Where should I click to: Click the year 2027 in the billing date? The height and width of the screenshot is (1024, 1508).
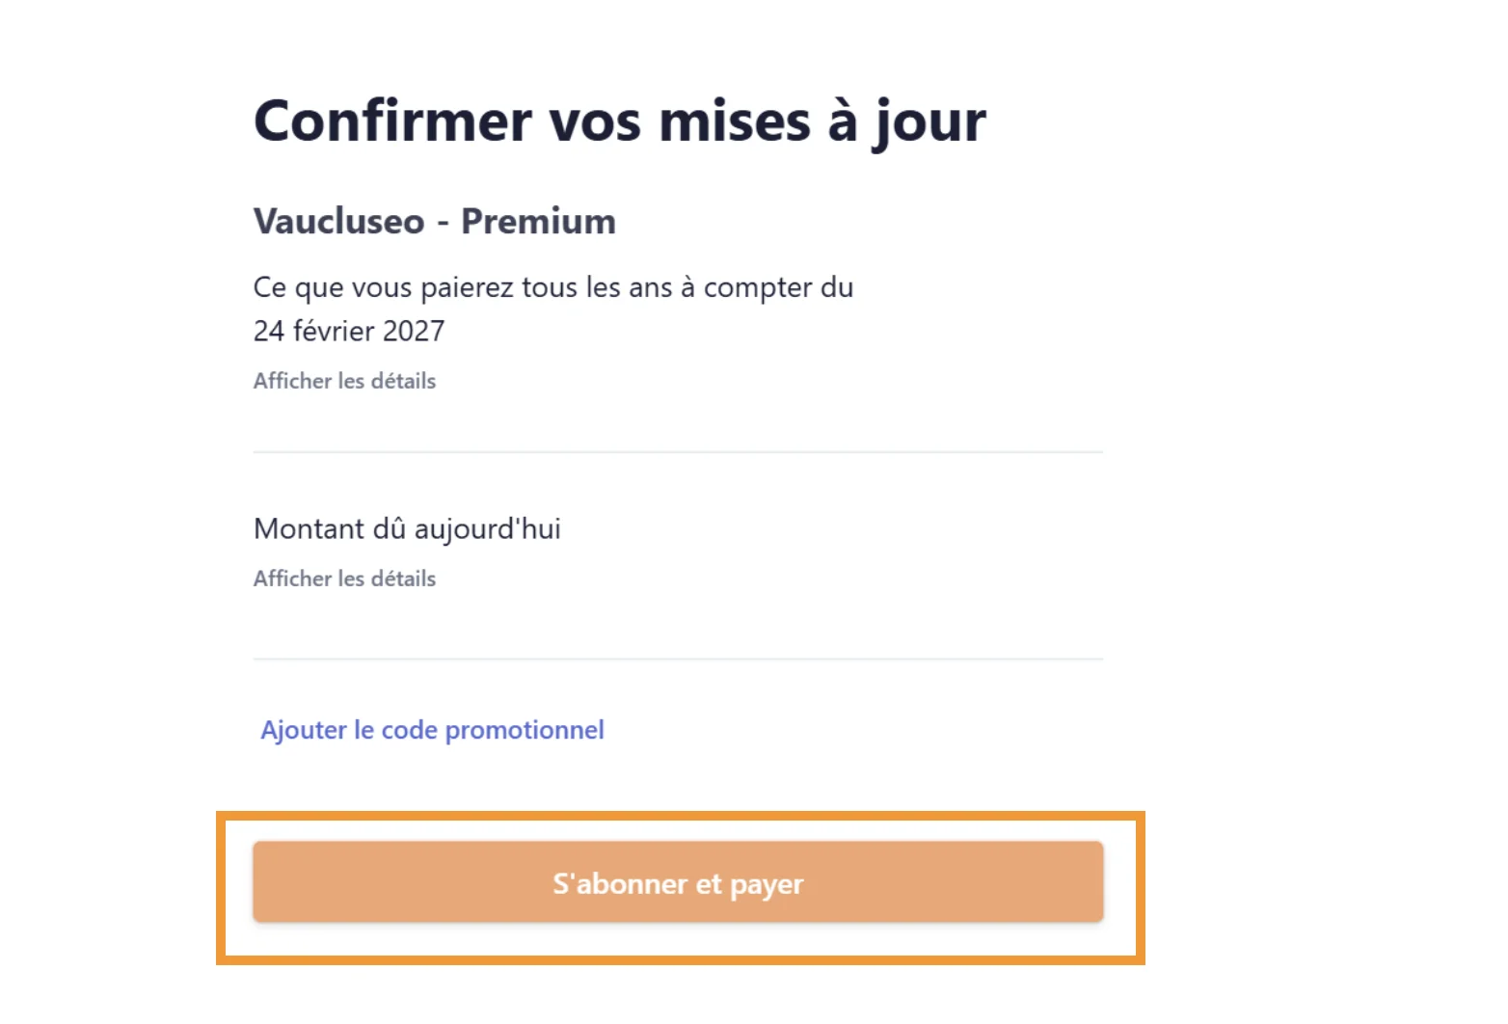[x=414, y=331]
